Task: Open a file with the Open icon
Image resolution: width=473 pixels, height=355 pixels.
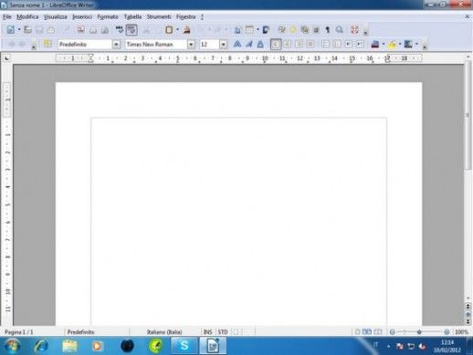Action: (x=27, y=30)
